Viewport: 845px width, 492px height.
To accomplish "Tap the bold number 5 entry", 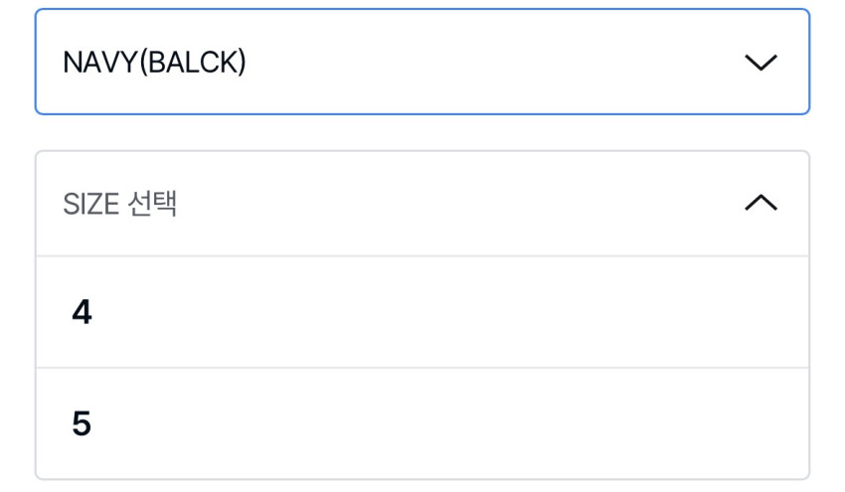I will (x=82, y=424).
